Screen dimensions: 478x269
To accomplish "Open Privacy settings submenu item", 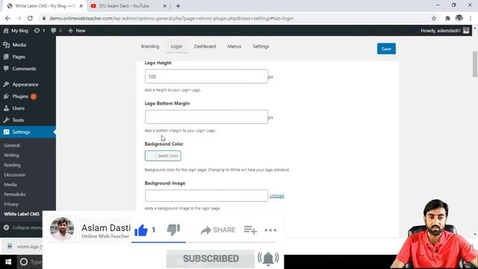I will point(11,204).
